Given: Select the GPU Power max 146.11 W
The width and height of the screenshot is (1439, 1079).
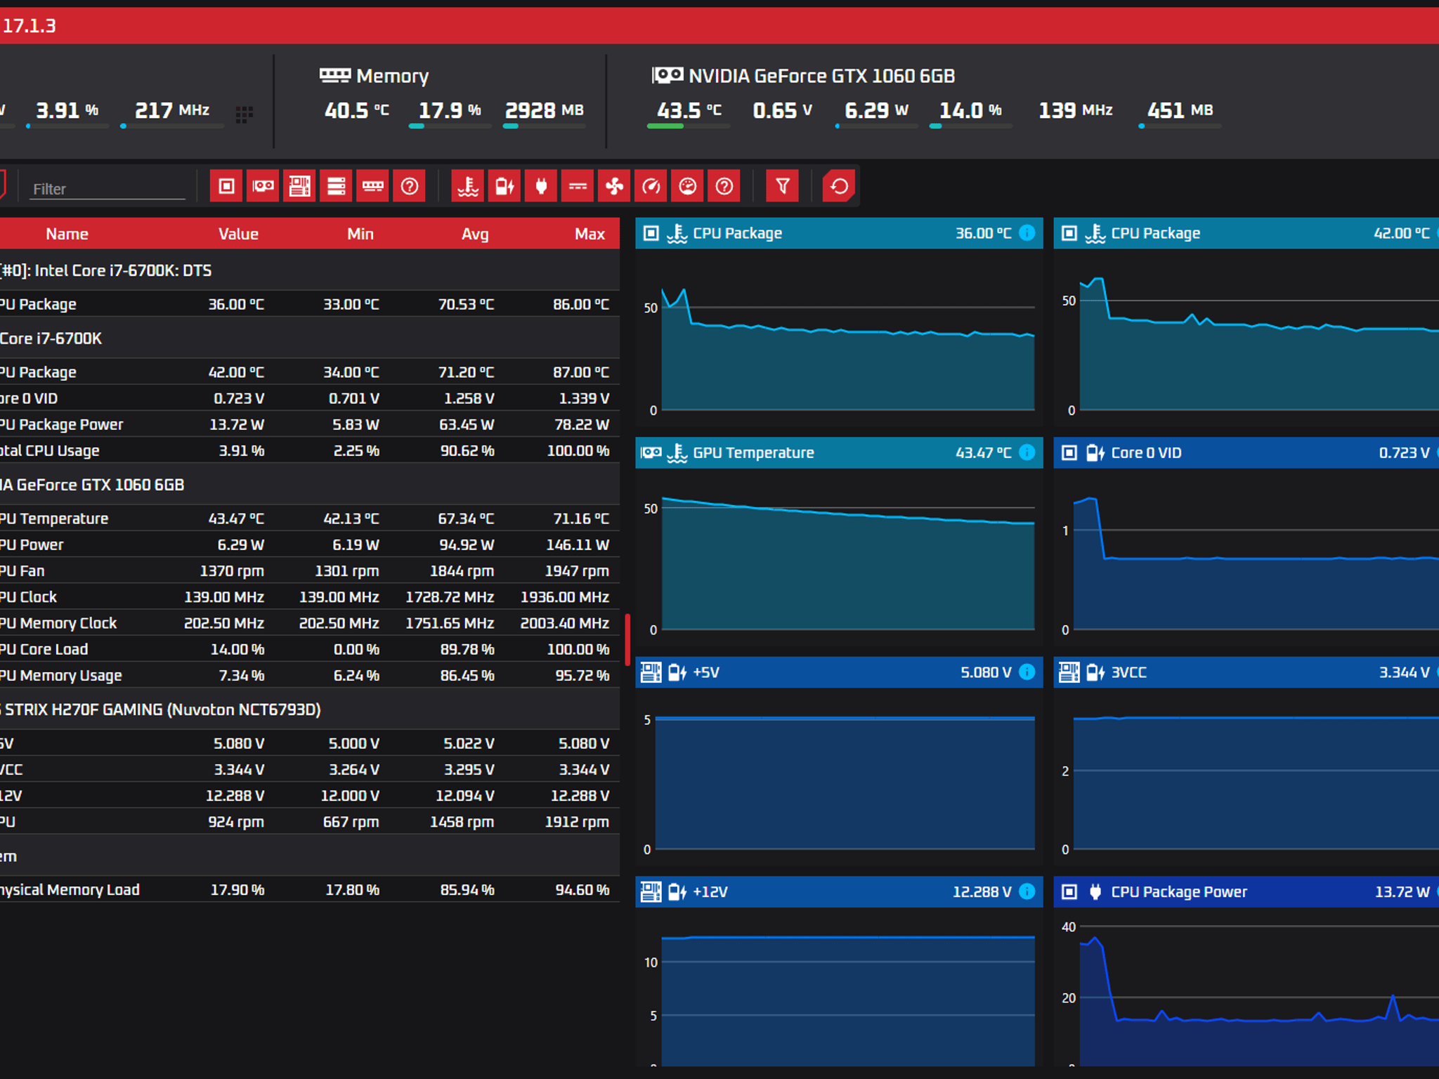Looking at the screenshot, I should pyautogui.click(x=578, y=544).
